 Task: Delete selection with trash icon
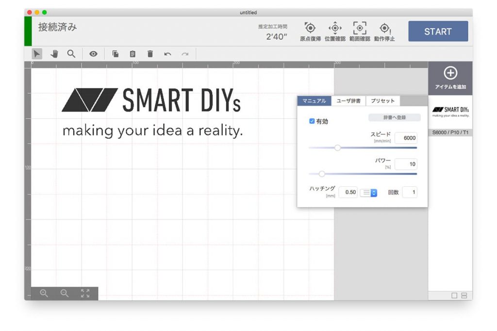click(x=150, y=54)
